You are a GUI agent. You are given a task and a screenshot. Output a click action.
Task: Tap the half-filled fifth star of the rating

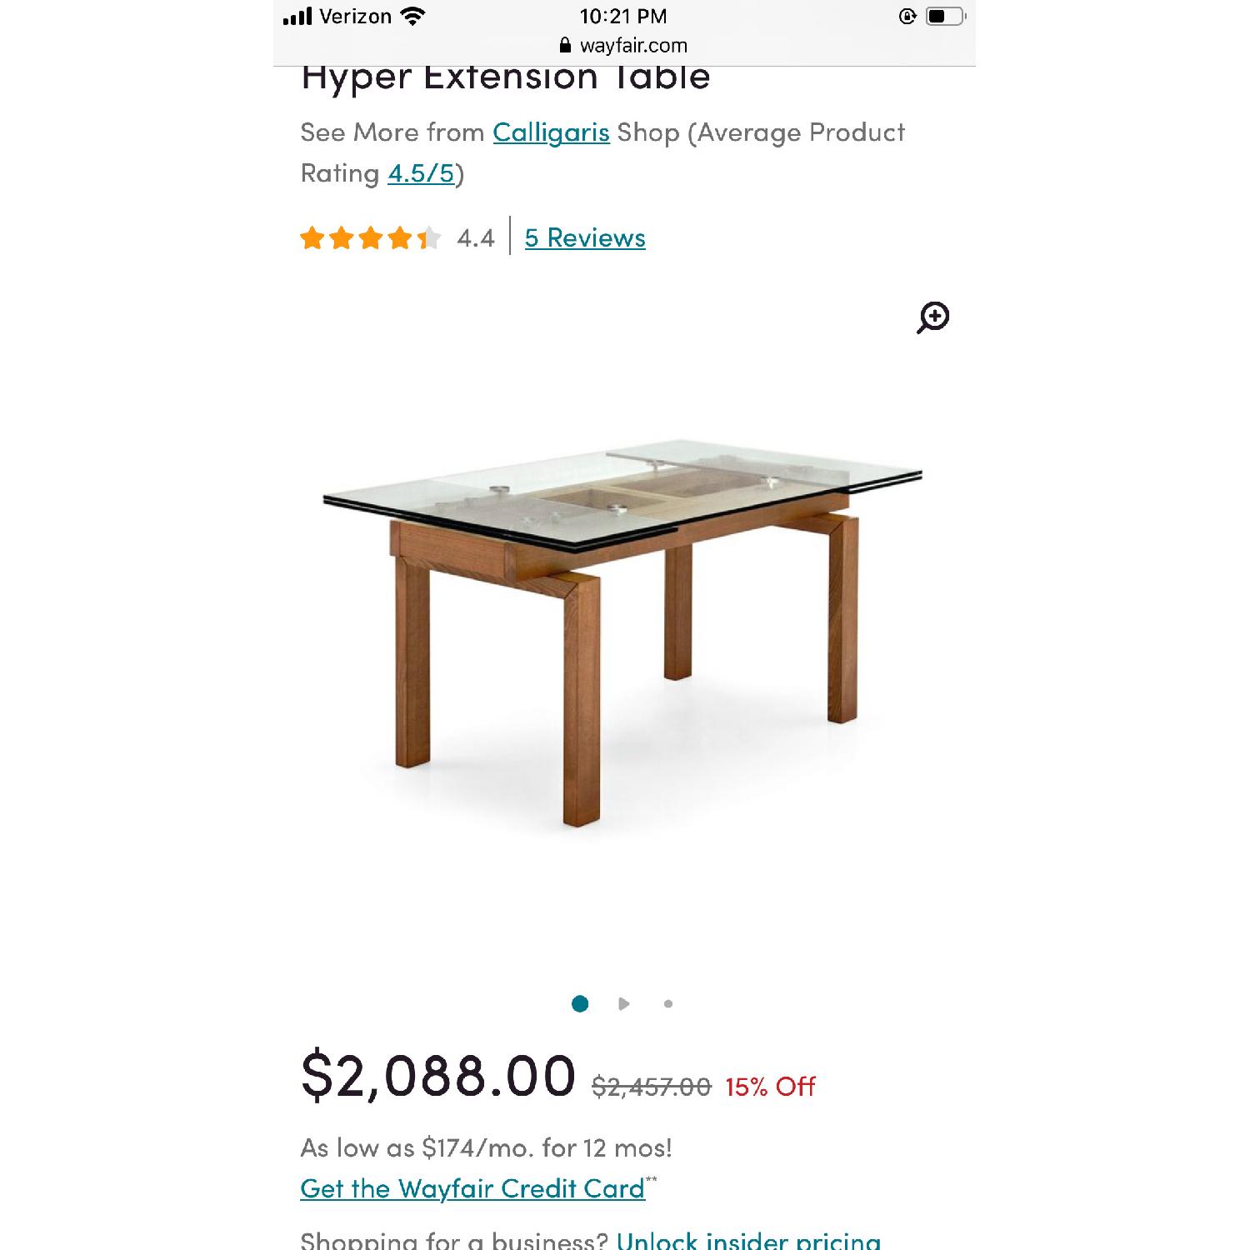click(427, 238)
